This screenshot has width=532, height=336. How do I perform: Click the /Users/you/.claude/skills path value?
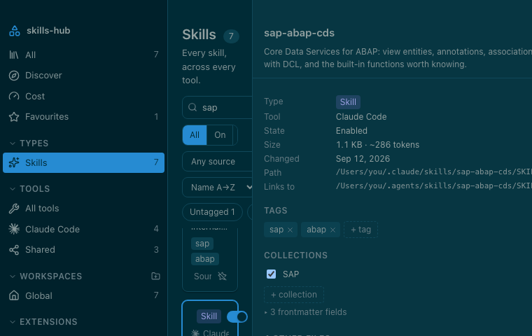pos(434,172)
